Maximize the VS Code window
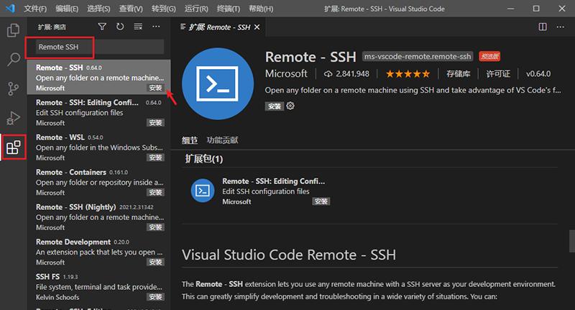575x310 pixels. click(536, 9)
